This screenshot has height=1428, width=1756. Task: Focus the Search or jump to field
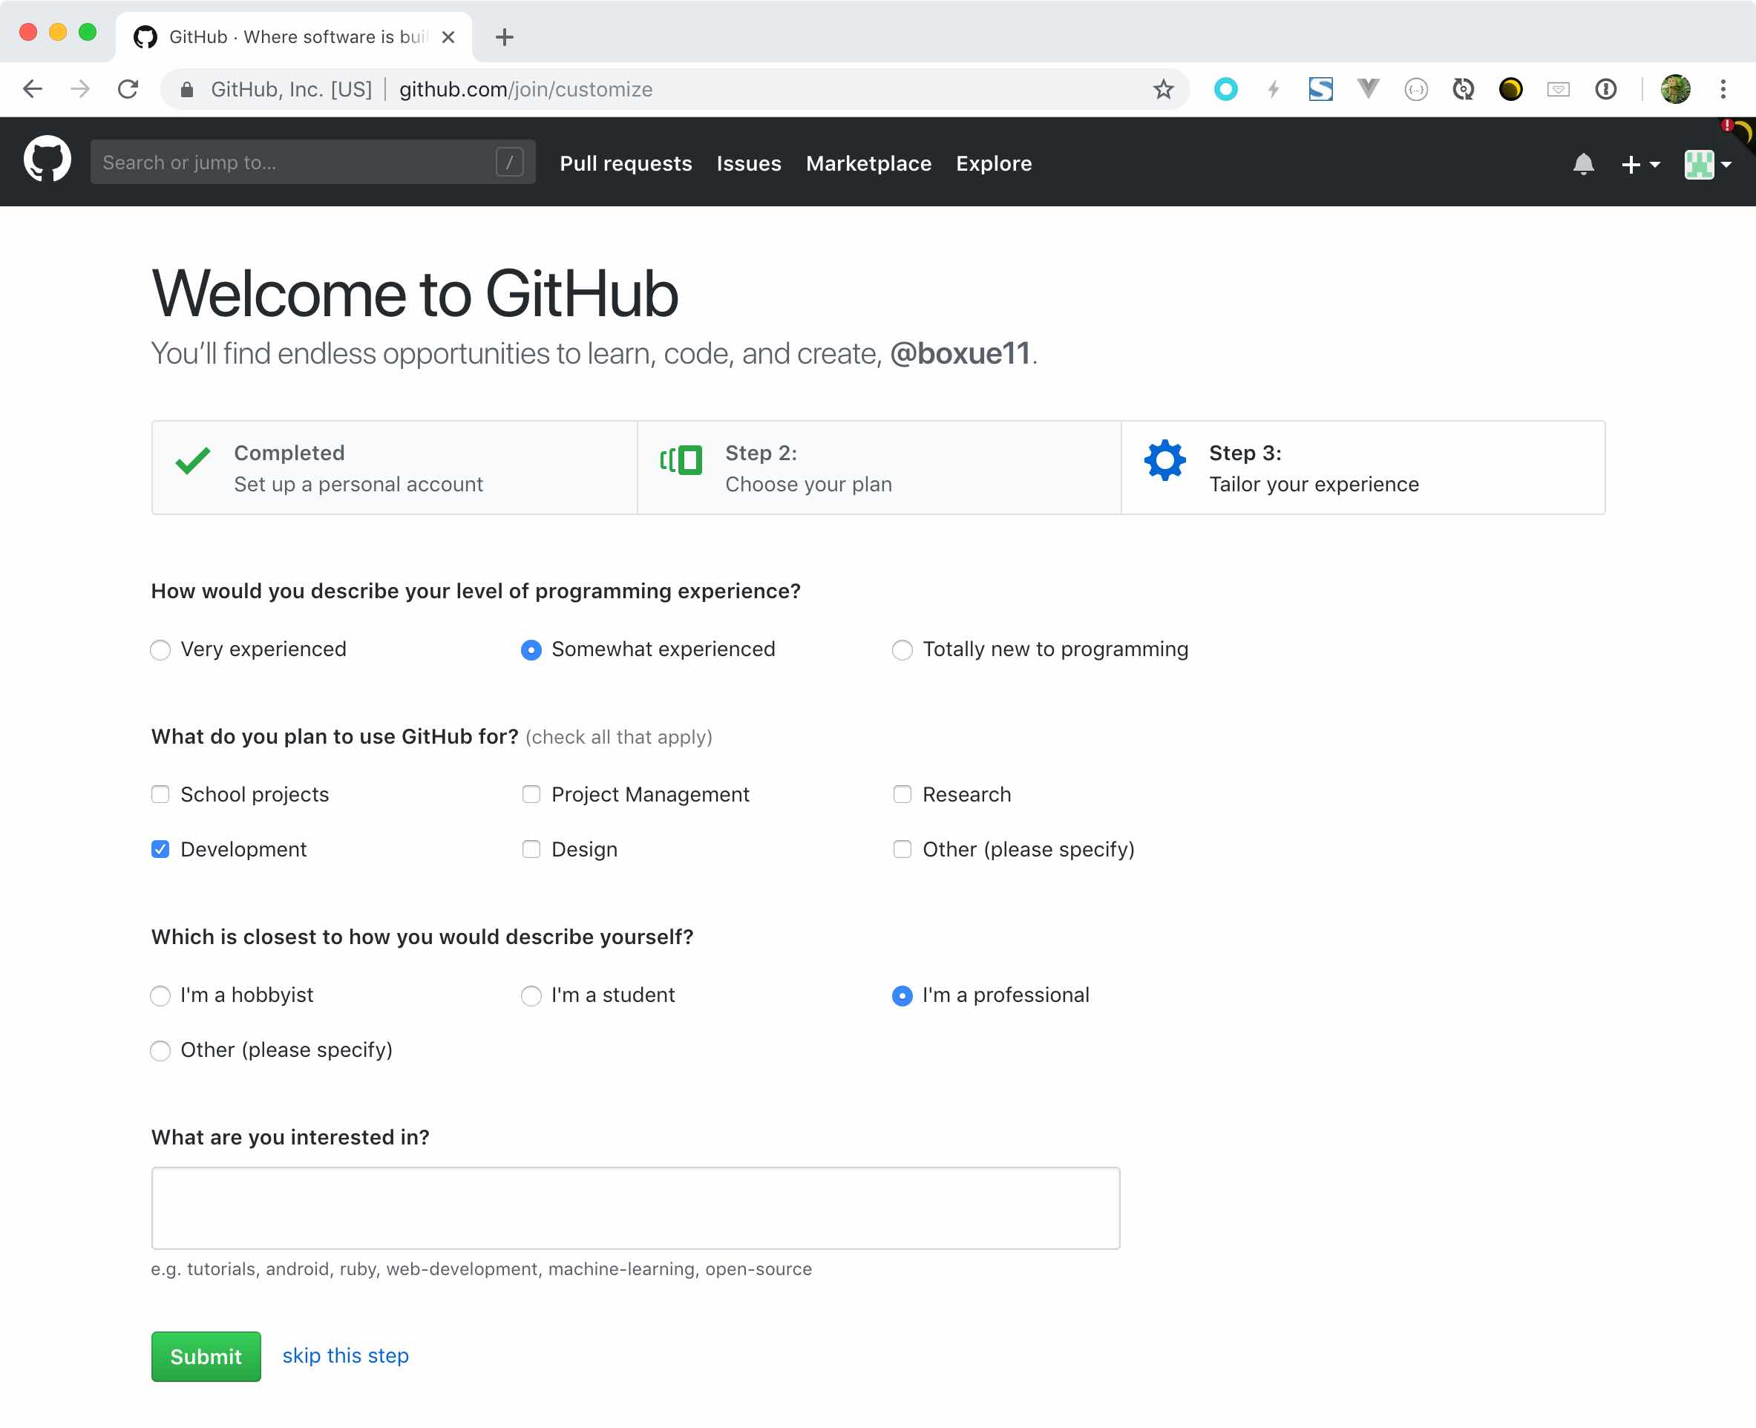pyautogui.click(x=312, y=162)
